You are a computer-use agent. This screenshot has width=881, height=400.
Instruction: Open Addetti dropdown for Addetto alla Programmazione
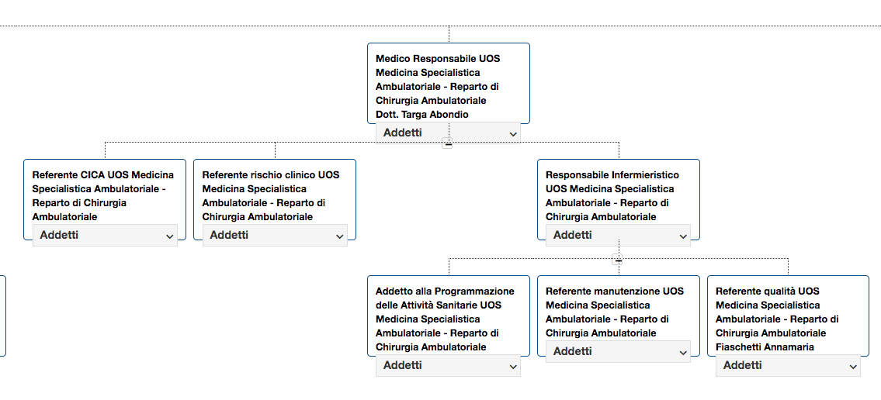point(449,366)
